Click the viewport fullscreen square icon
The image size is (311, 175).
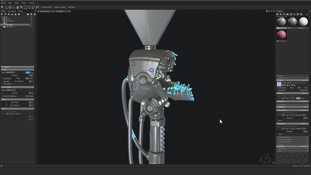pos(271,11)
